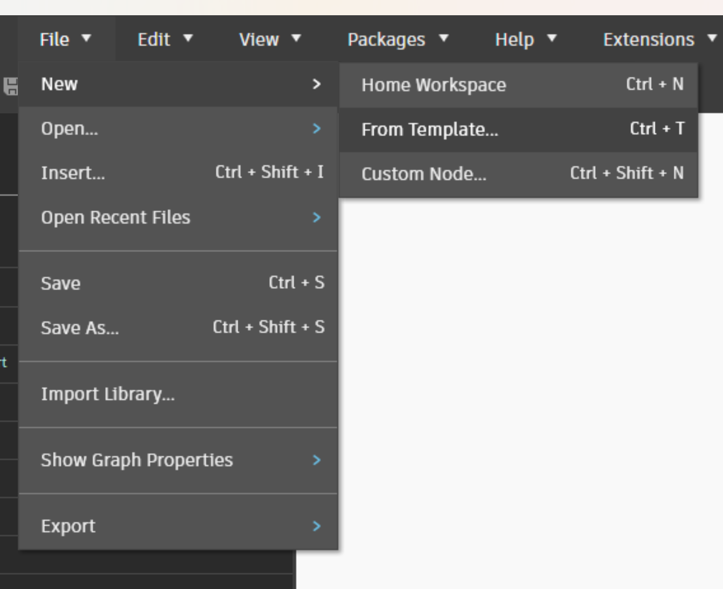Open the Edit menu
The width and height of the screenshot is (723, 589).
[165, 39]
